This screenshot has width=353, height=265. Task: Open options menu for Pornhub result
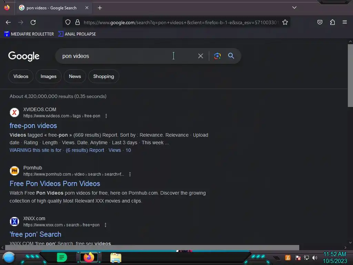click(x=130, y=174)
